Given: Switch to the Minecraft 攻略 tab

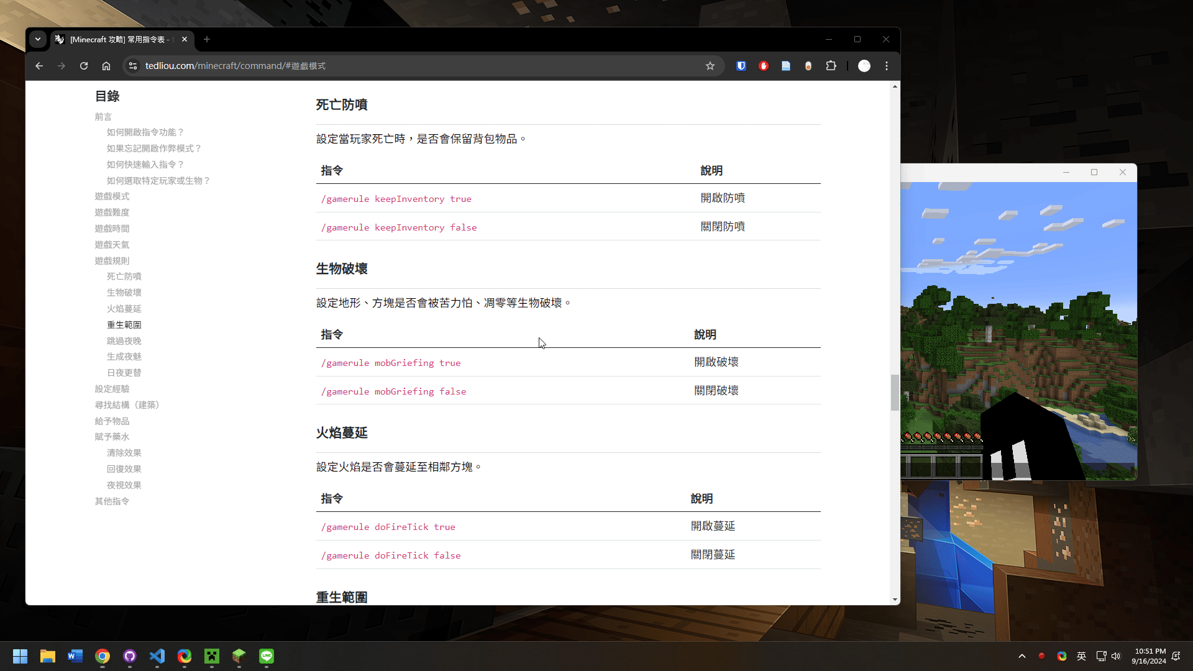Looking at the screenshot, I should [118, 39].
